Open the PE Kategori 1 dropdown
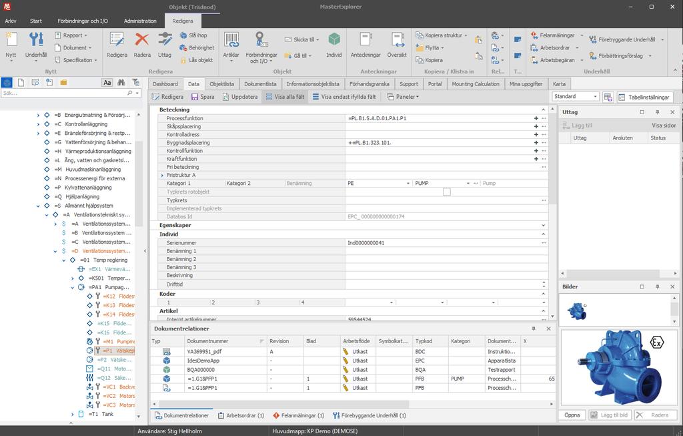683x436 pixels. click(x=408, y=184)
